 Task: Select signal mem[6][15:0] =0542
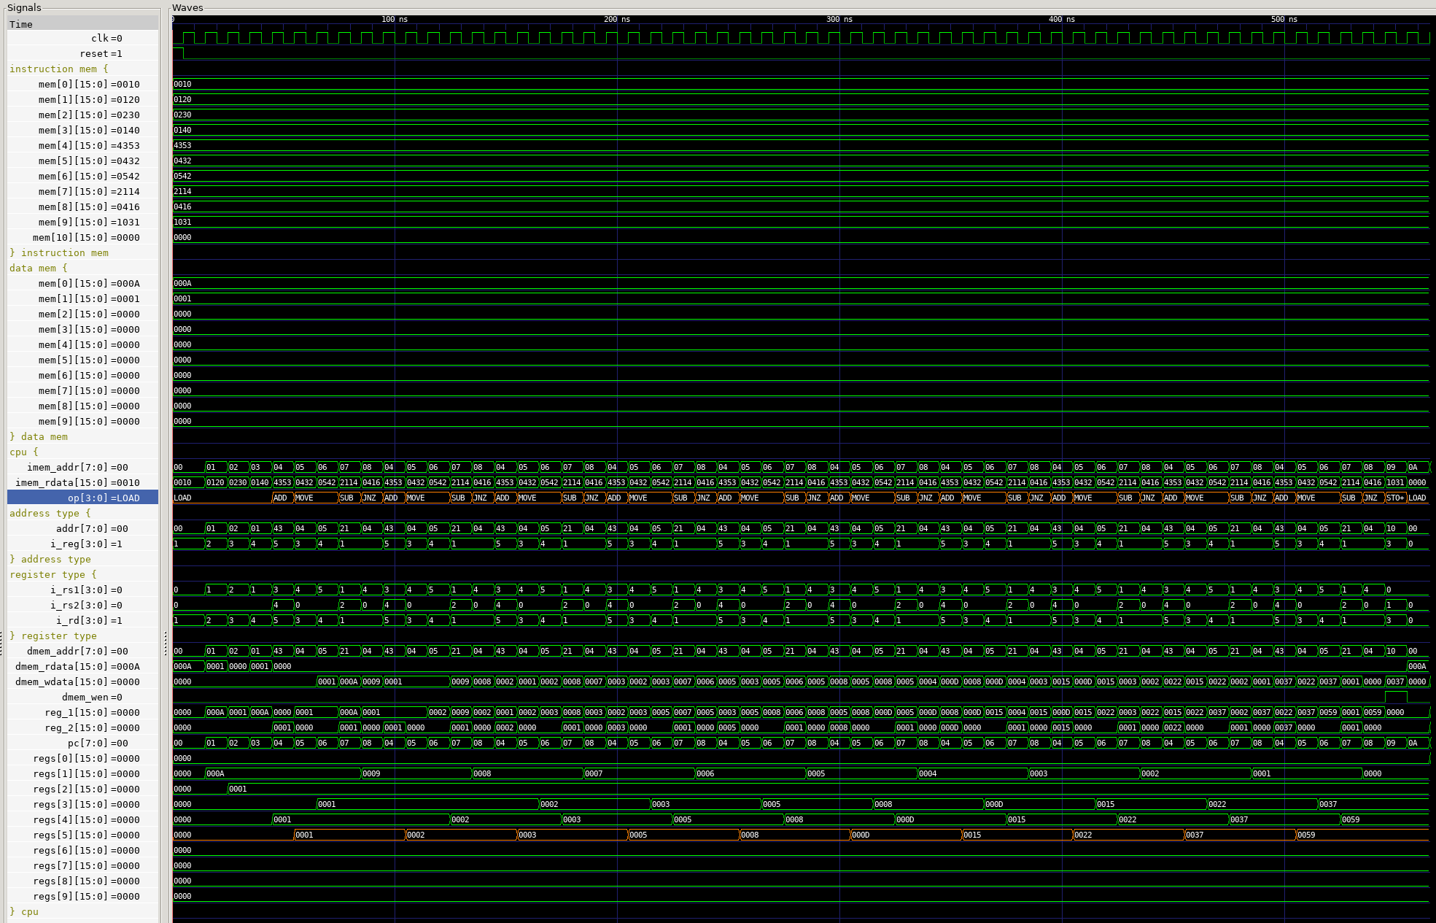pos(82,176)
